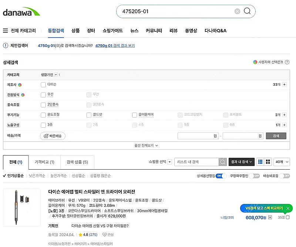
Task: Open the user choice help question mark
Action: (287, 62)
